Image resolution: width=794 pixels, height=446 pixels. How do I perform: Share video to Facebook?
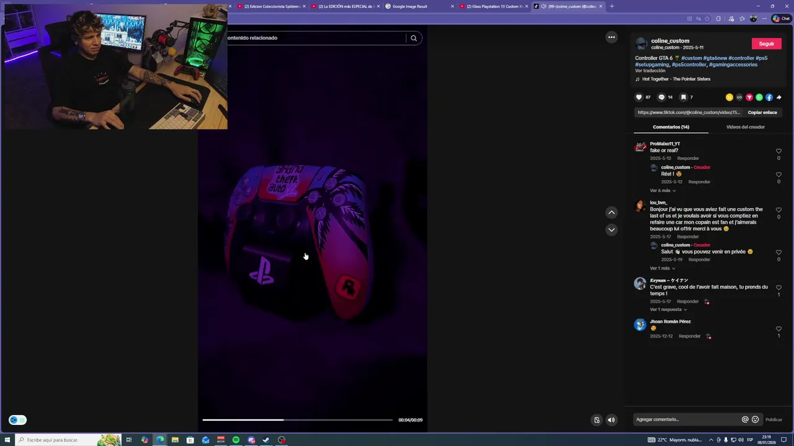pyautogui.click(x=769, y=97)
